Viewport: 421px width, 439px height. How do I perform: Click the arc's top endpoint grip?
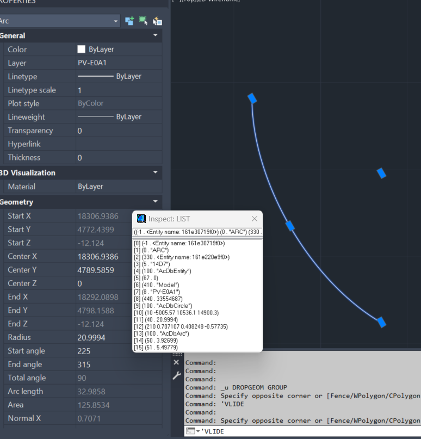pyautogui.click(x=252, y=98)
